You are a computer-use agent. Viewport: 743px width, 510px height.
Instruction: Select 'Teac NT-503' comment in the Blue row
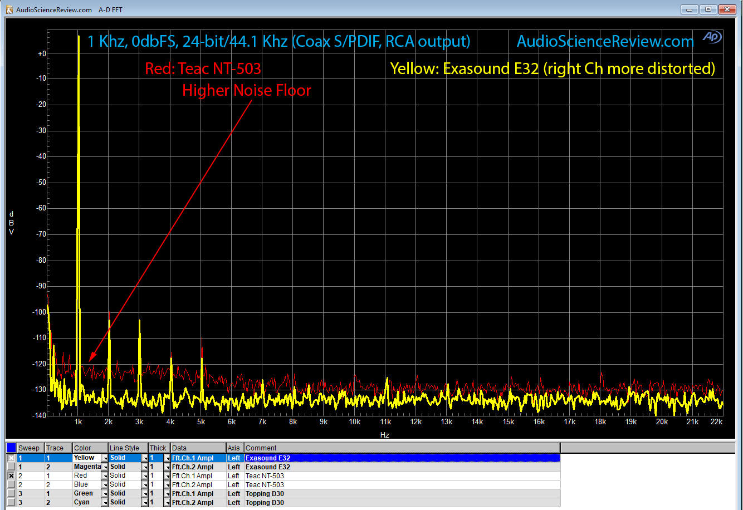pos(402,484)
